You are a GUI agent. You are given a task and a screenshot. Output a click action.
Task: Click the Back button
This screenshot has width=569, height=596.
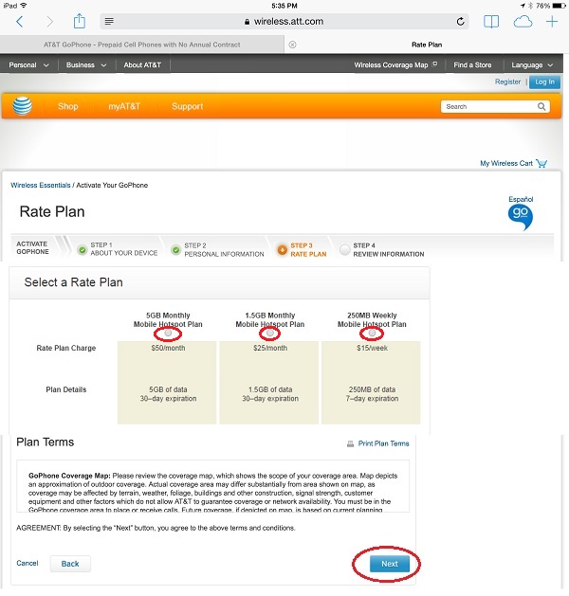pos(70,564)
